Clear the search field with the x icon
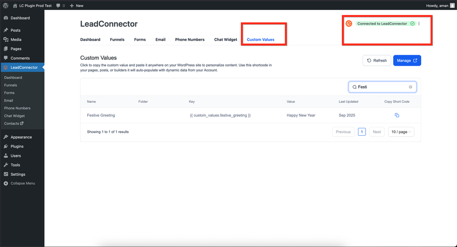Viewport: 457px width, 247px height. [410, 87]
